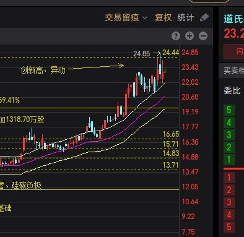
Task: Expand the 交易留痕 dropdown arrow
Action: point(145,18)
